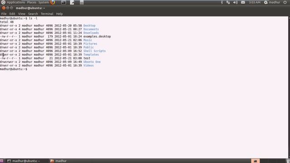Click the Ubuntu One directory name
The height and width of the screenshot is (163, 290).
coord(92,62)
